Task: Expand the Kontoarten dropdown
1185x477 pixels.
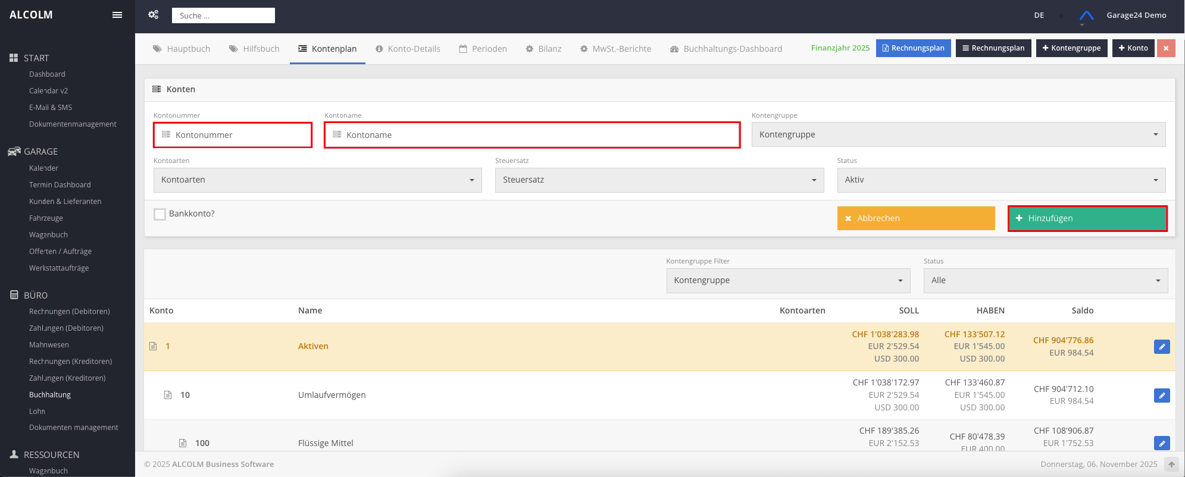Action: click(x=317, y=180)
